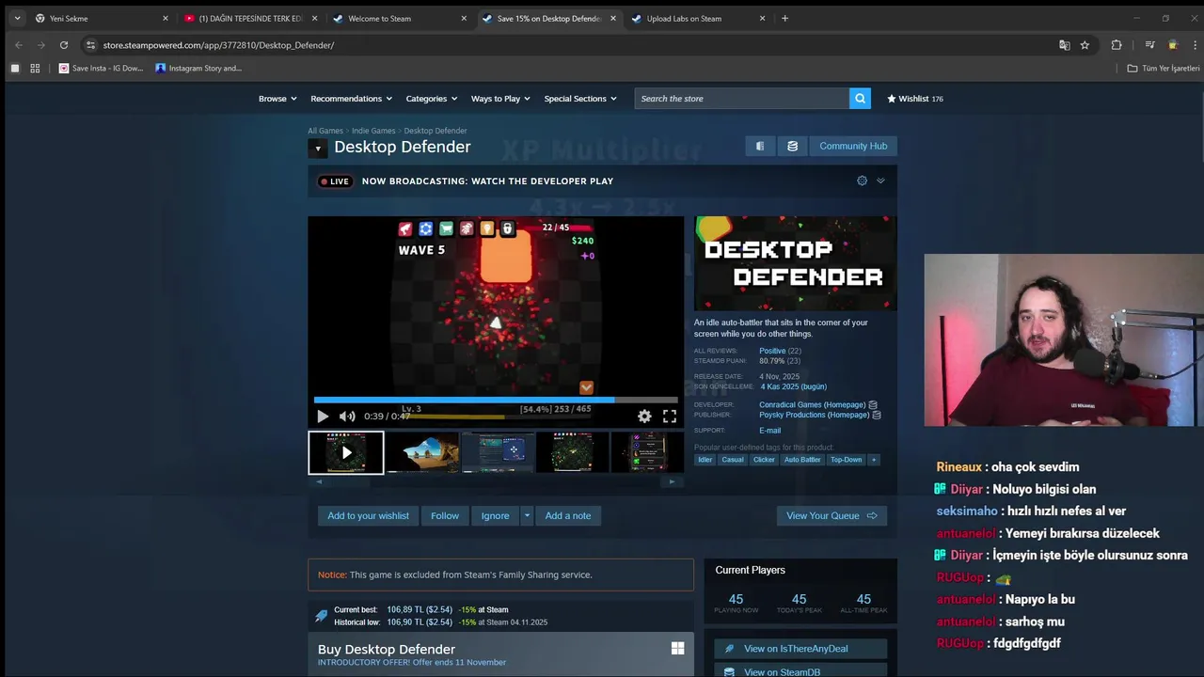Expand the Categories menu

(432, 98)
